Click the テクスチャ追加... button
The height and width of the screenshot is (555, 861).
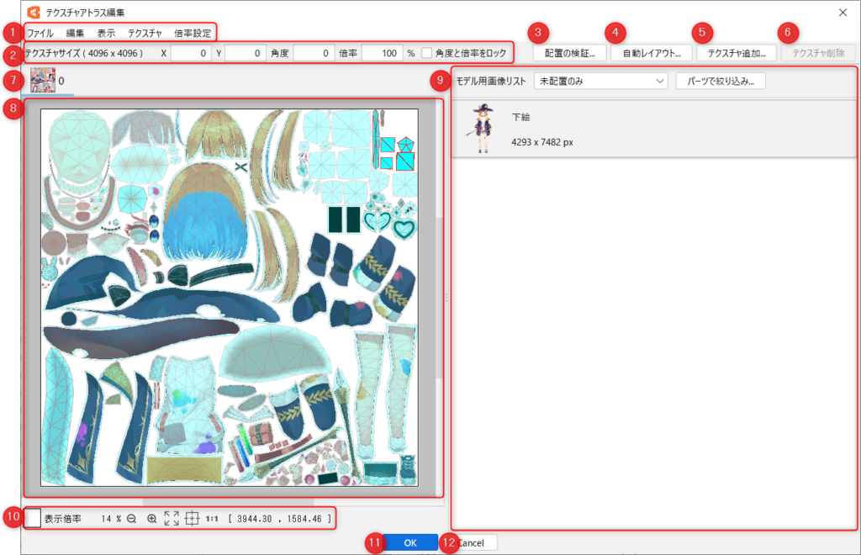(x=736, y=53)
